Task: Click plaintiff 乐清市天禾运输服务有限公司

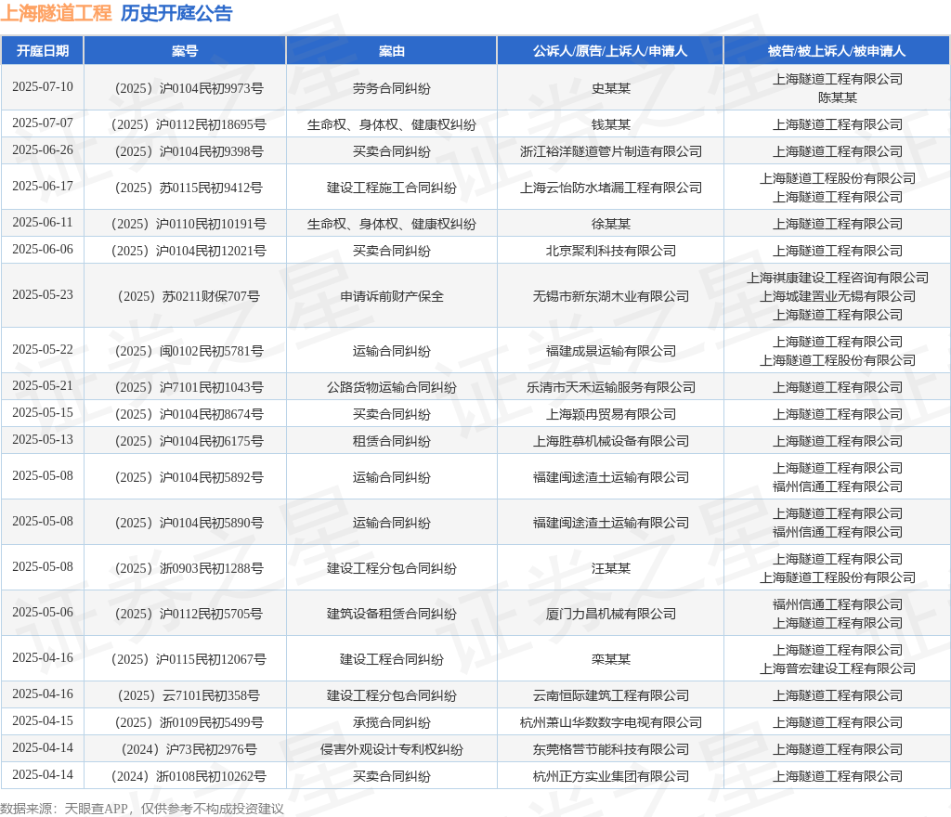Action: click(x=611, y=388)
